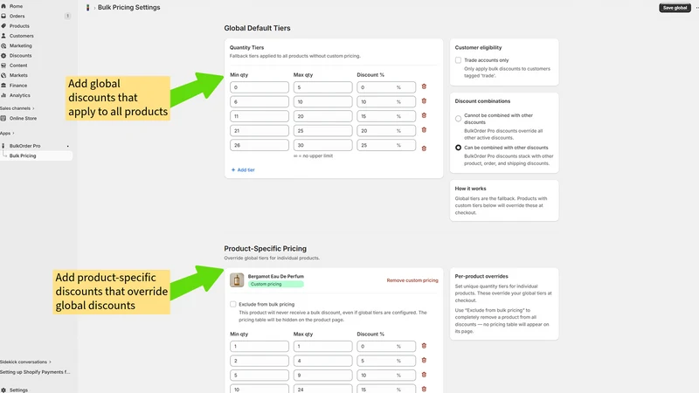Click the Analytics bar chart icon
This screenshot has height=393, width=699.
click(x=3, y=95)
